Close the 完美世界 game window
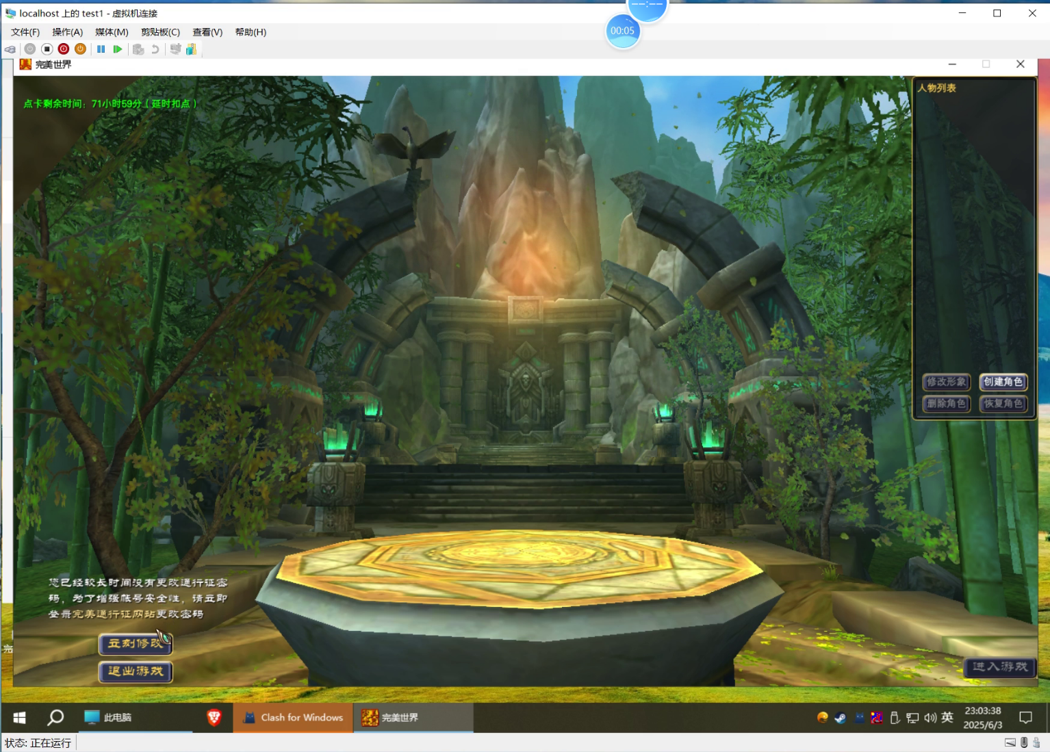This screenshot has width=1050, height=752. coord(1021,64)
